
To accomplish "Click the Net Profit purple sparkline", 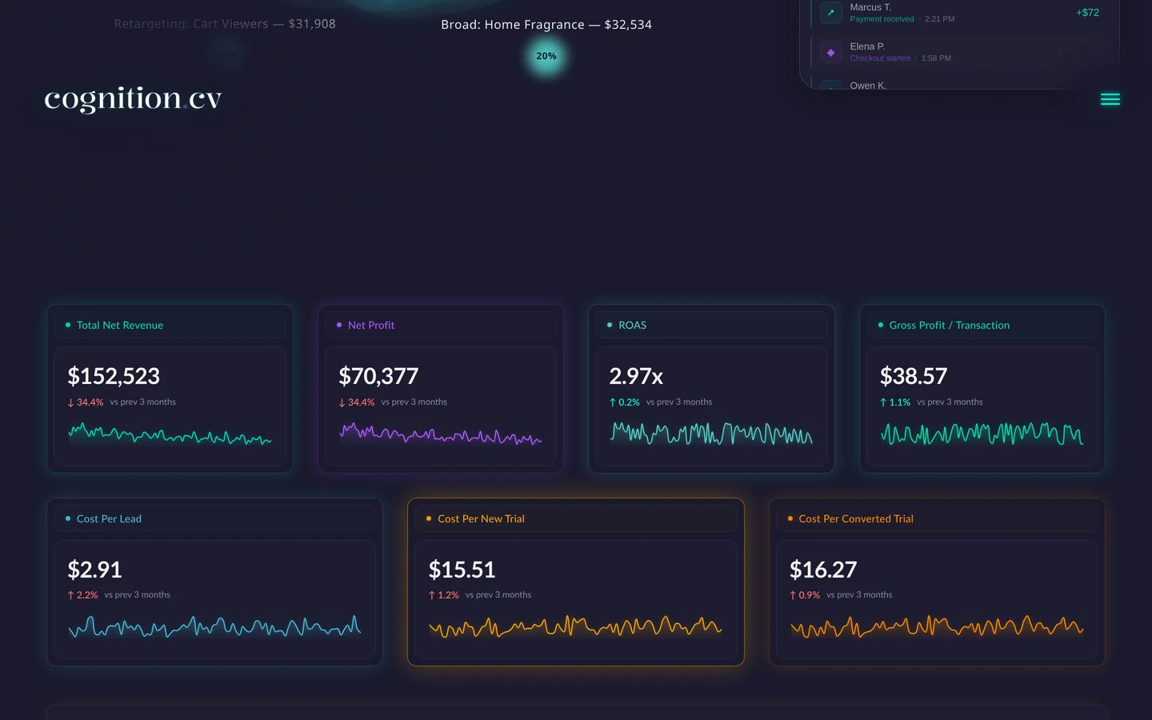I will click(441, 434).
